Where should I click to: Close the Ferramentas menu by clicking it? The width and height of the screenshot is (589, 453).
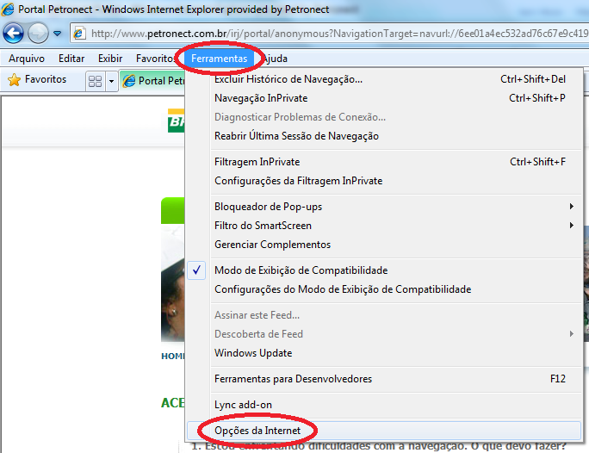click(x=220, y=59)
